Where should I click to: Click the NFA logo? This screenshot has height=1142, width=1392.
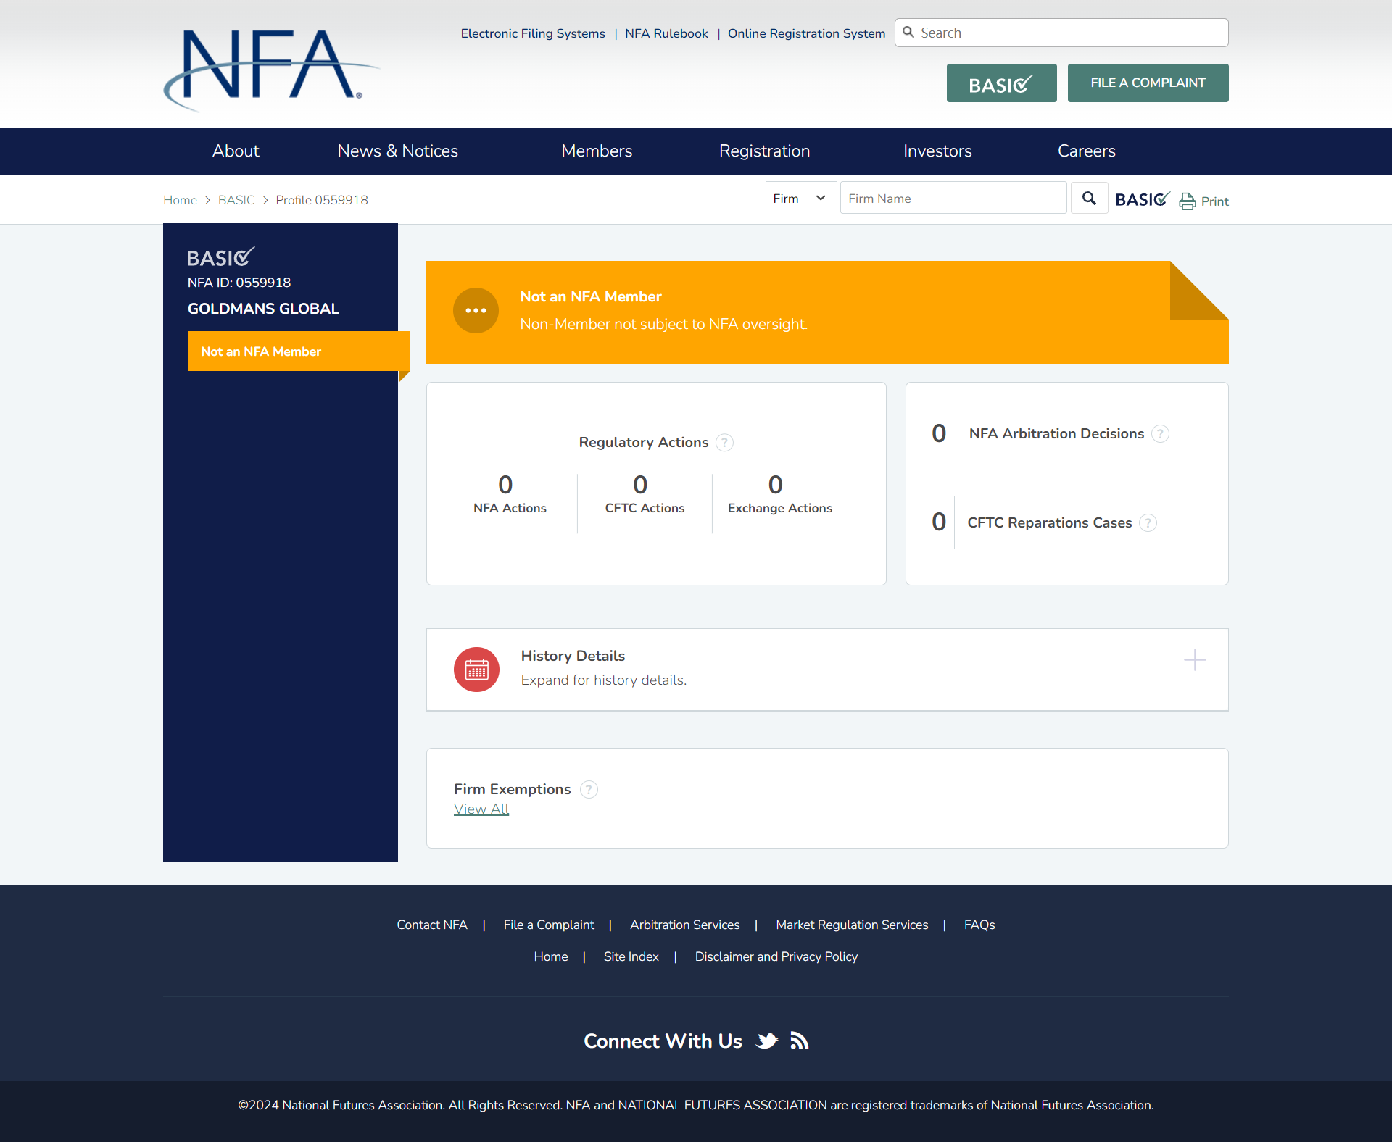[x=272, y=70]
